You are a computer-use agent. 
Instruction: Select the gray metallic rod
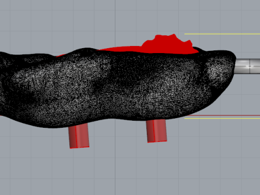[248, 66]
